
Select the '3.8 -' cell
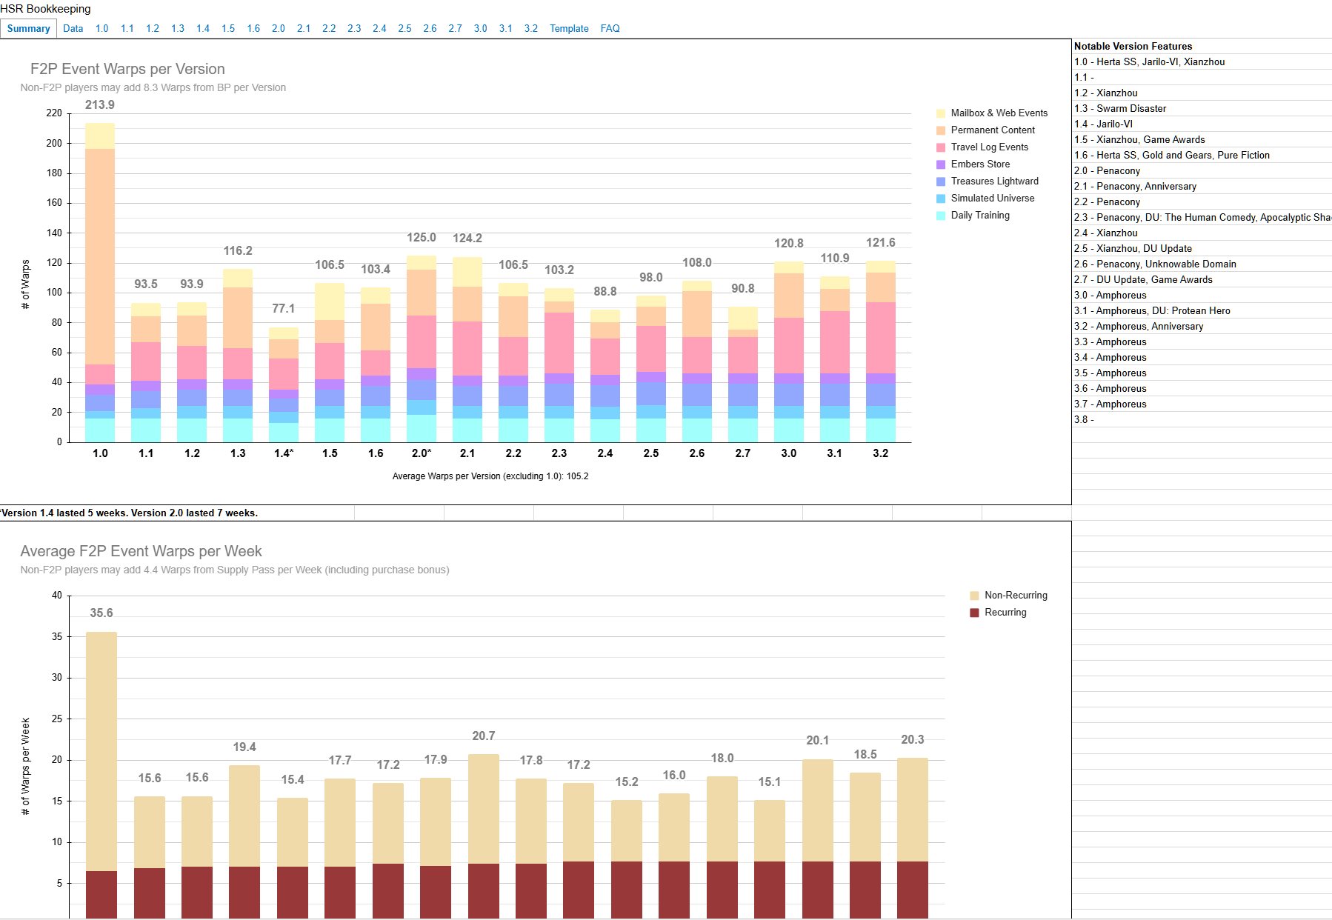(1202, 419)
